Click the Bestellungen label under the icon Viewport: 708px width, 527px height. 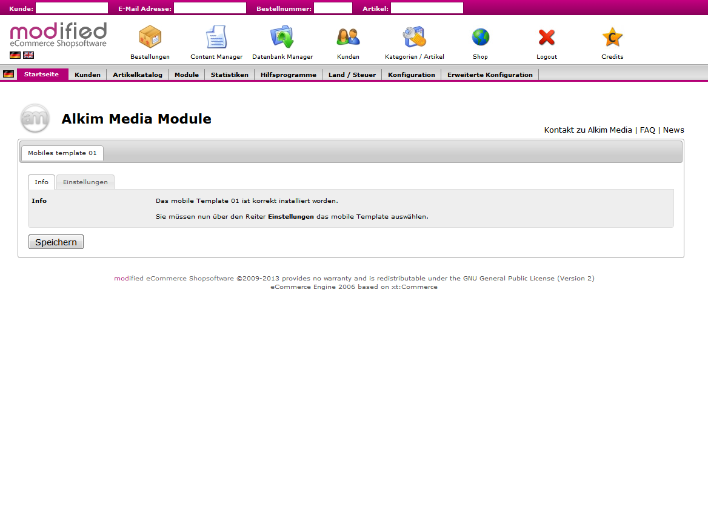click(x=150, y=57)
